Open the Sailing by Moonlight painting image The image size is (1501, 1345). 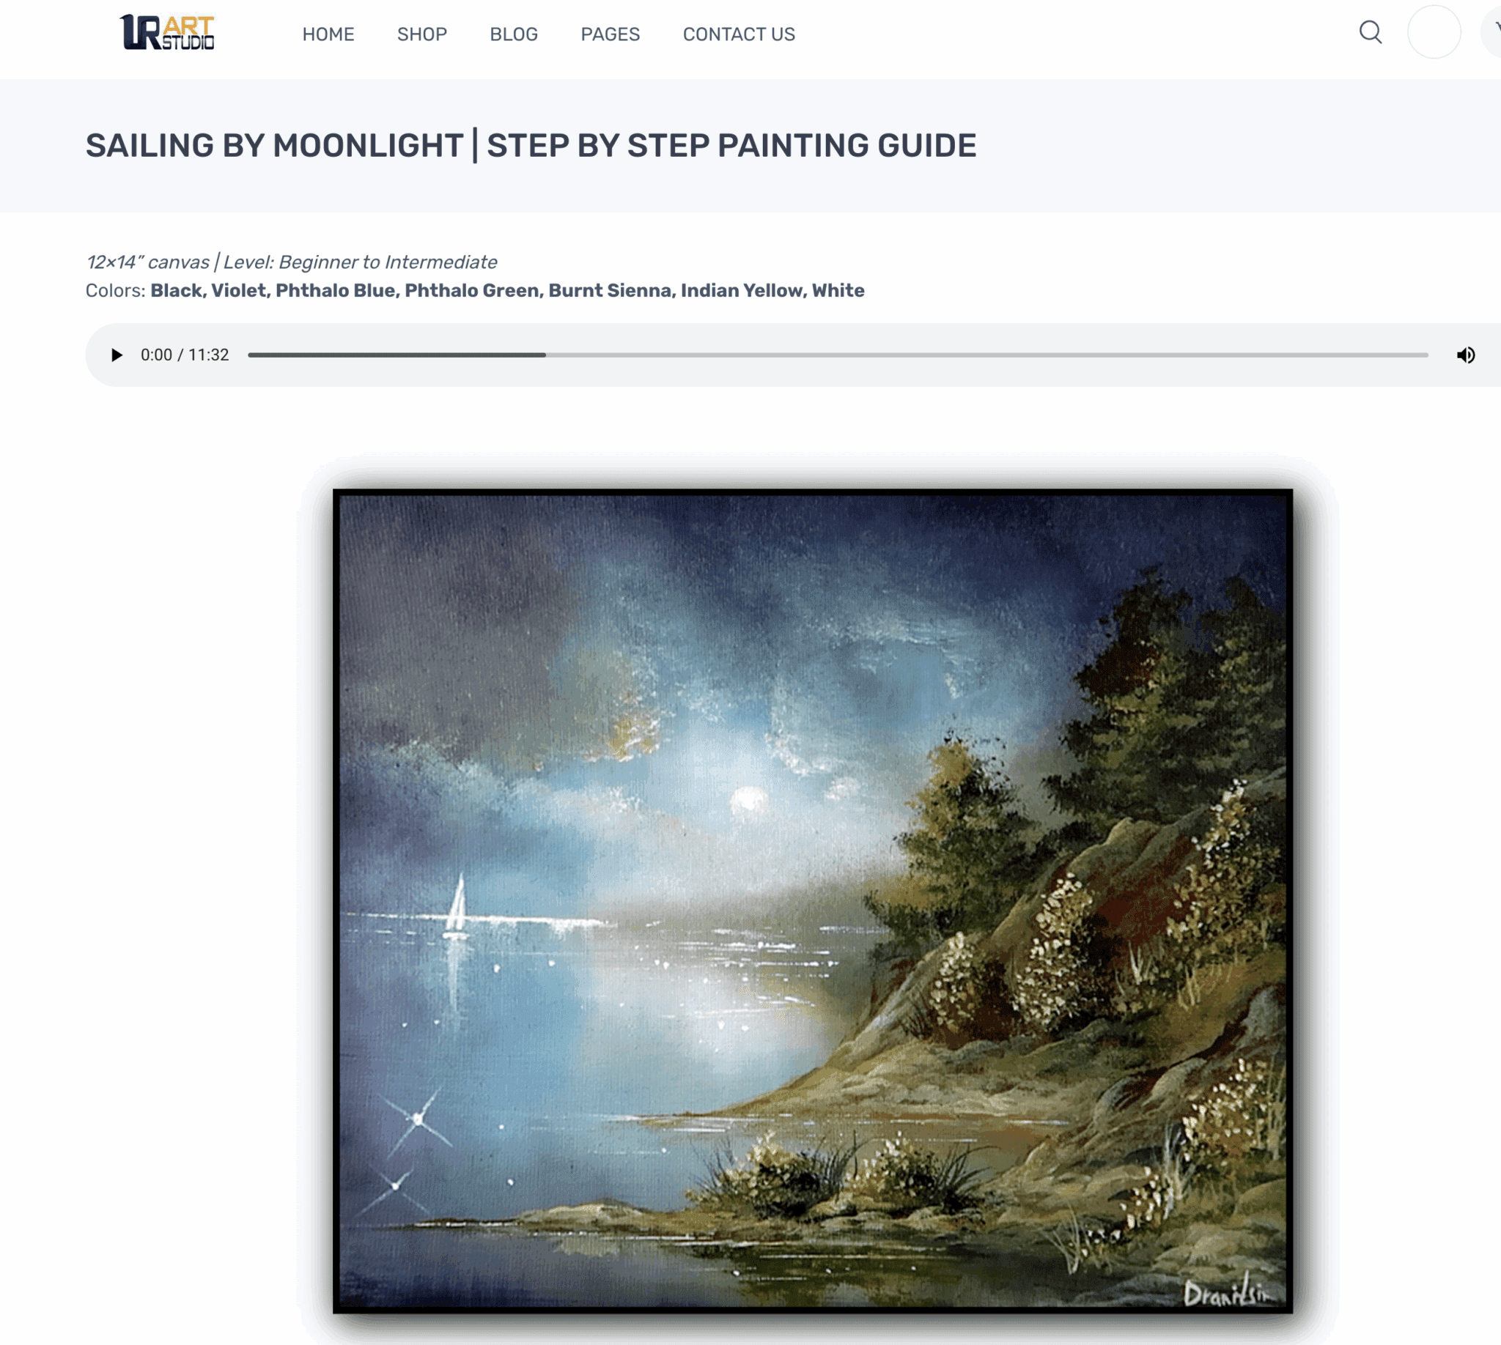(x=813, y=901)
